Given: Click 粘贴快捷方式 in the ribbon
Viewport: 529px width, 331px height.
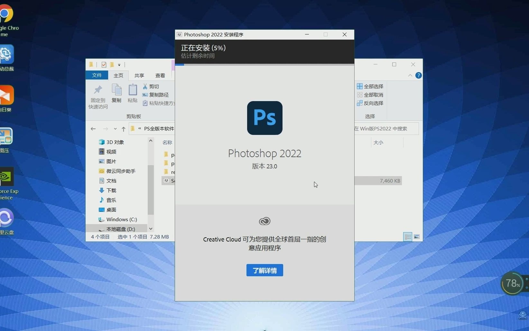Looking at the screenshot, I should click(159, 103).
